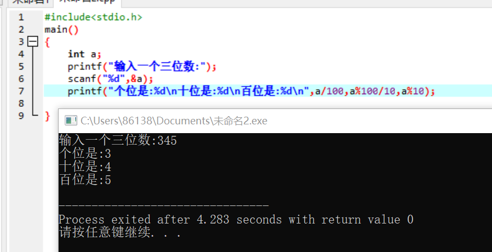Collapse the code fold at line 3
The height and width of the screenshot is (252, 492).
(x=33, y=42)
